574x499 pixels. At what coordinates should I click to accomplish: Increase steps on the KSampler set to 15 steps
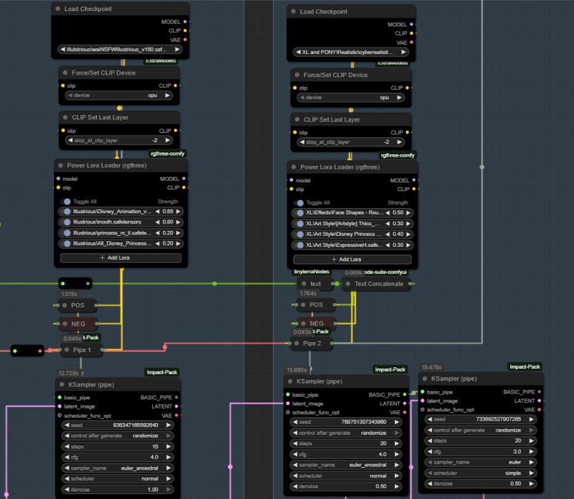point(169,447)
